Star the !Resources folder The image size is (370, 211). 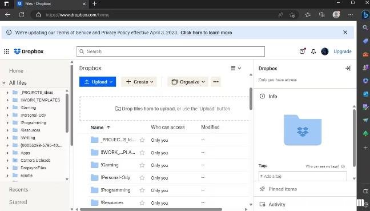[142, 203]
